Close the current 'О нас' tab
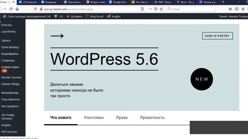 (14, 2)
